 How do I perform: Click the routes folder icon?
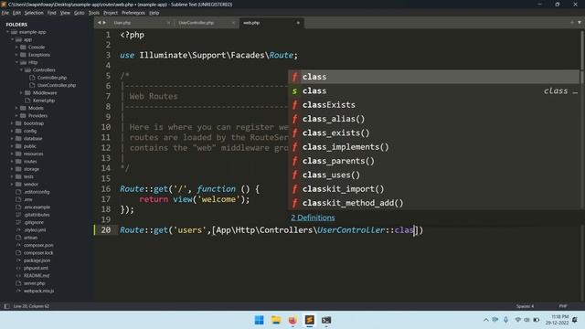pos(18,162)
